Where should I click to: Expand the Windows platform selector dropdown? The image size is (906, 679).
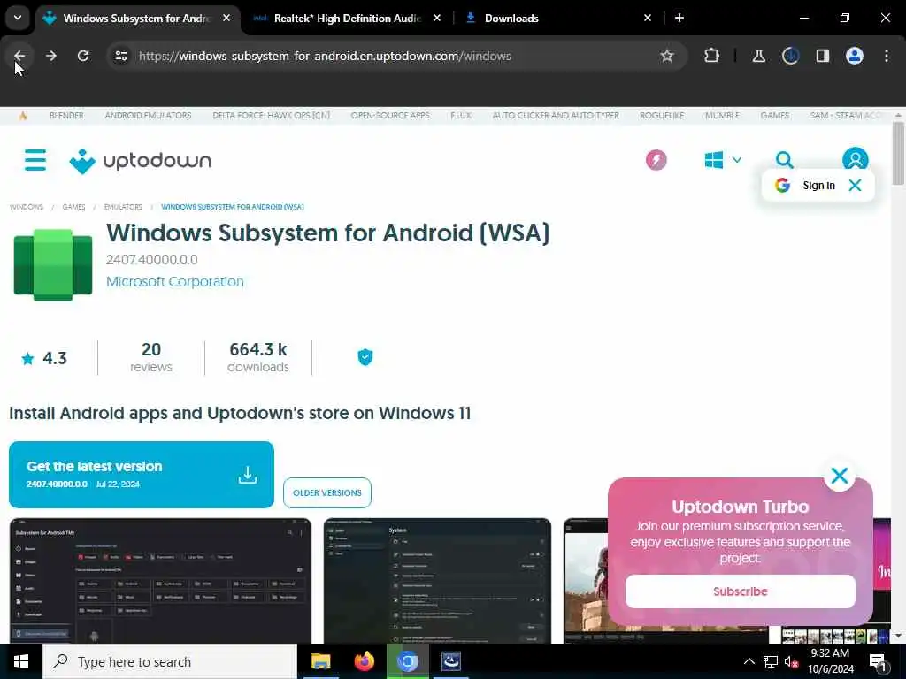[723, 160]
